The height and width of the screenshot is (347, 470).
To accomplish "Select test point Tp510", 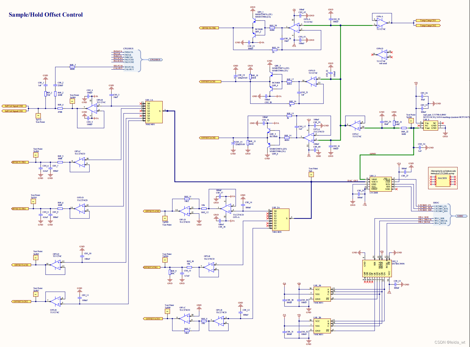I will tap(33, 201).
